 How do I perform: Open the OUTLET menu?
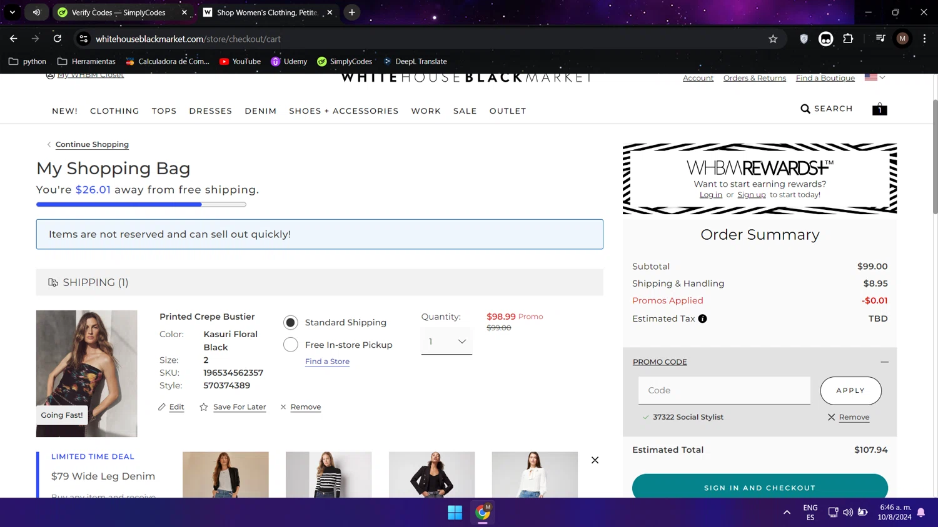tap(508, 111)
